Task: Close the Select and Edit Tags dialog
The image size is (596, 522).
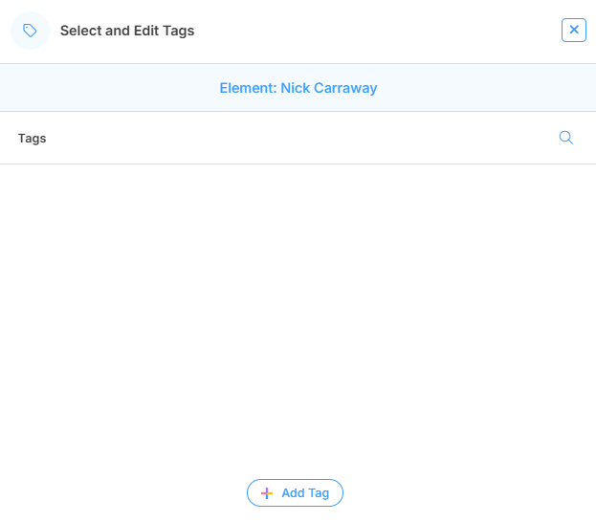Action: (574, 30)
